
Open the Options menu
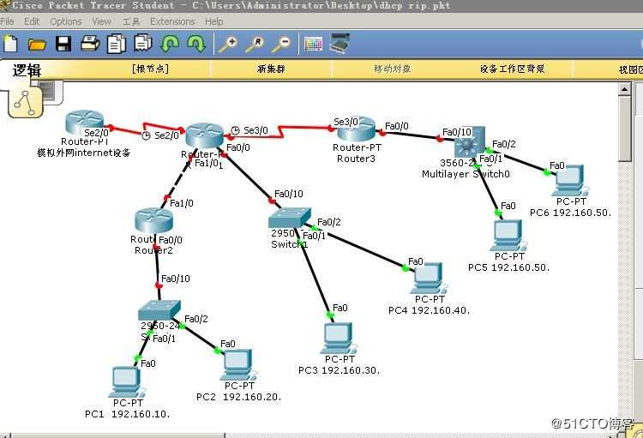(x=66, y=21)
